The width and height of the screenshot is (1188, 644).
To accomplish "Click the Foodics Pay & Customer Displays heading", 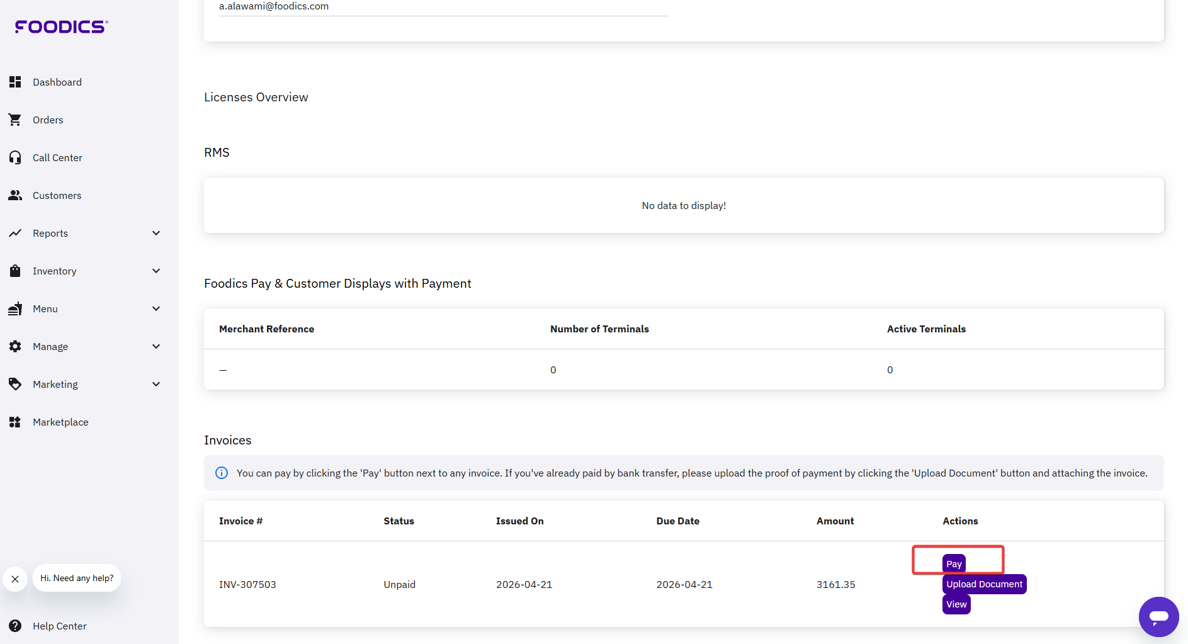I will 337,283.
